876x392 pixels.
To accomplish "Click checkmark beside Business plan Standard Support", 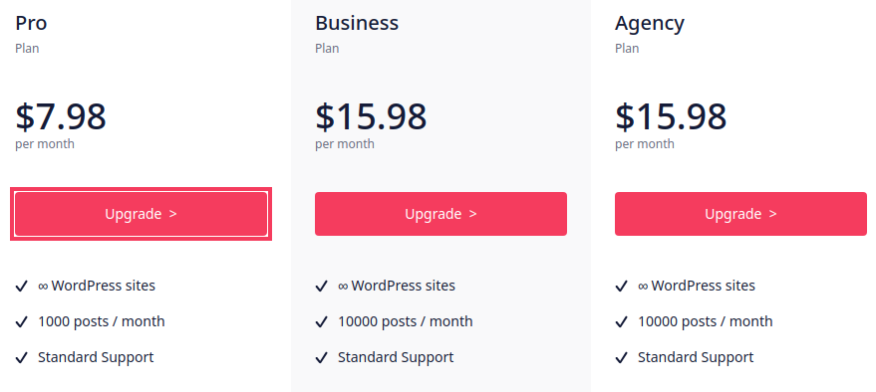I will (x=321, y=358).
